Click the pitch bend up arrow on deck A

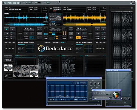pos(32,34)
